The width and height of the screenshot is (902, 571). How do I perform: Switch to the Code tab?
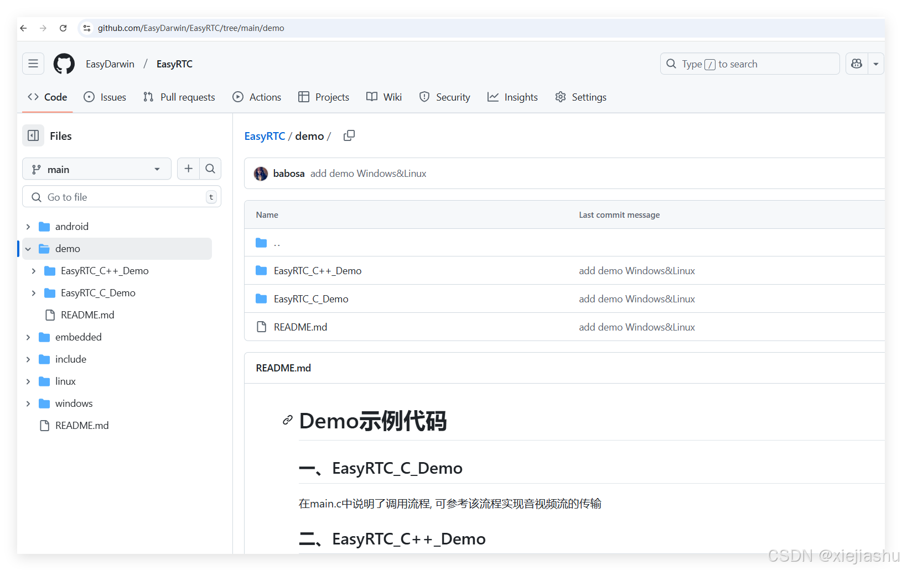click(48, 97)
